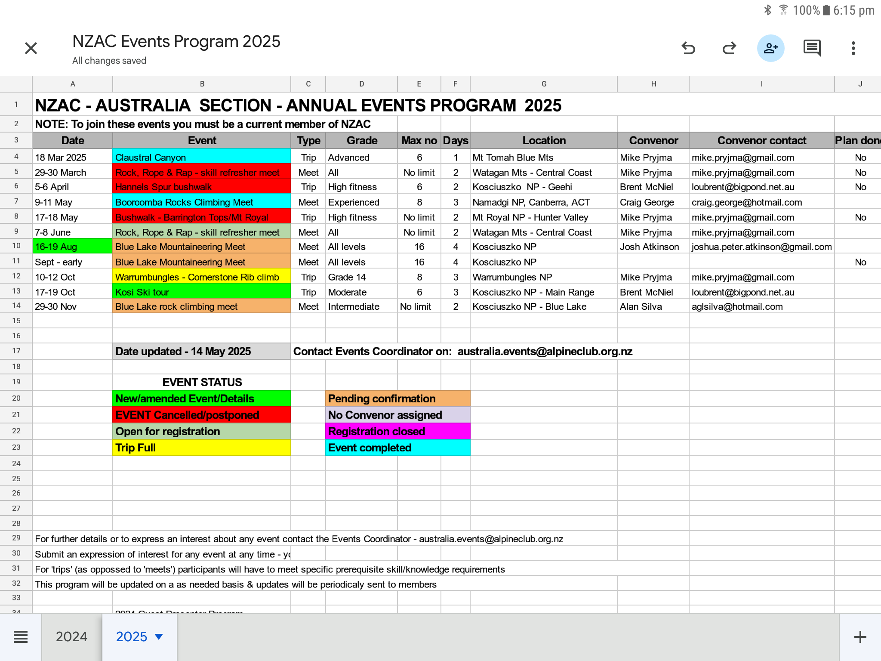Tap the Wi-Fi status icon
The height and width of the screenshot is (661, 881).
pos(784,10)
